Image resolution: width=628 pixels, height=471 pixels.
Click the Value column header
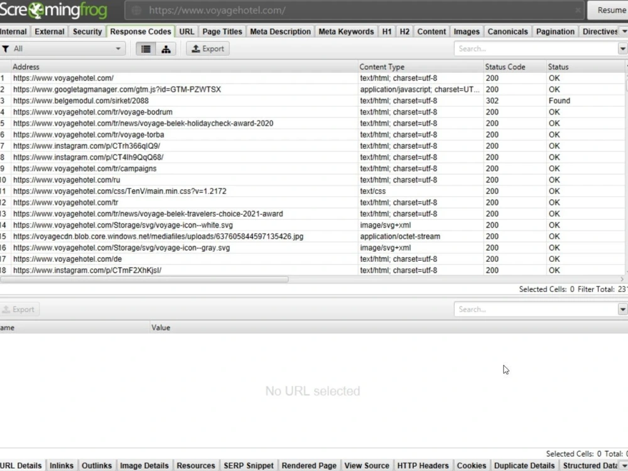389,328
